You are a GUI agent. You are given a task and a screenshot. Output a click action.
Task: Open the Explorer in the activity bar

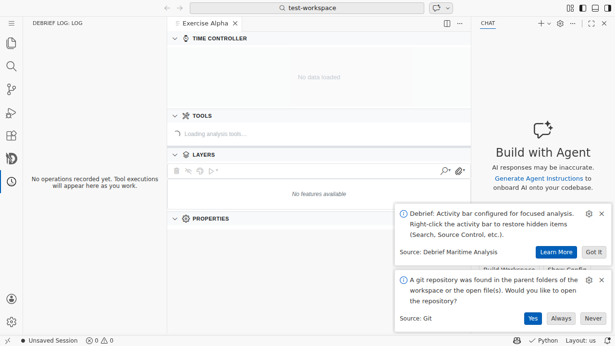[12, 43]
